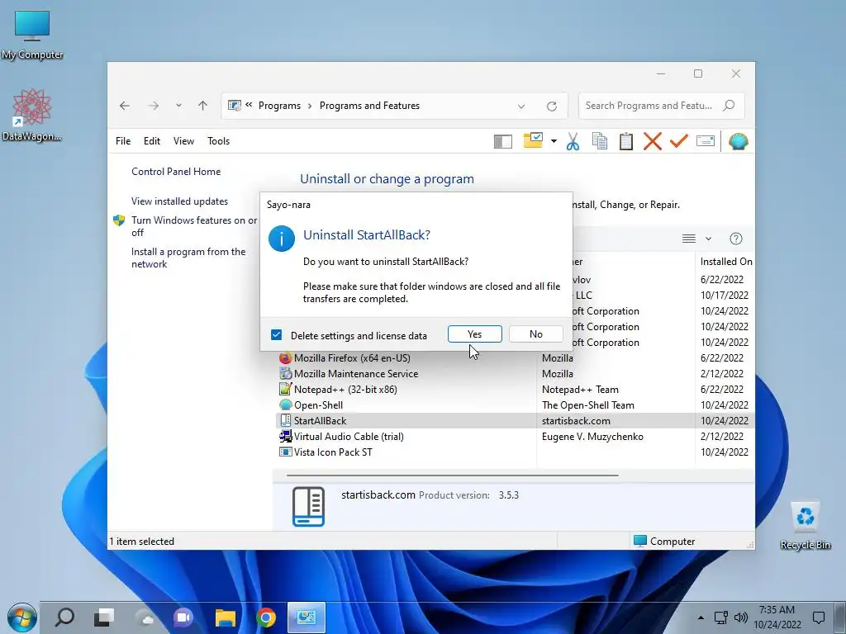This screenshot has width=846, height=634.
Task: Select Mozilla Maintenance Service row
Action: tap(515, 374)
